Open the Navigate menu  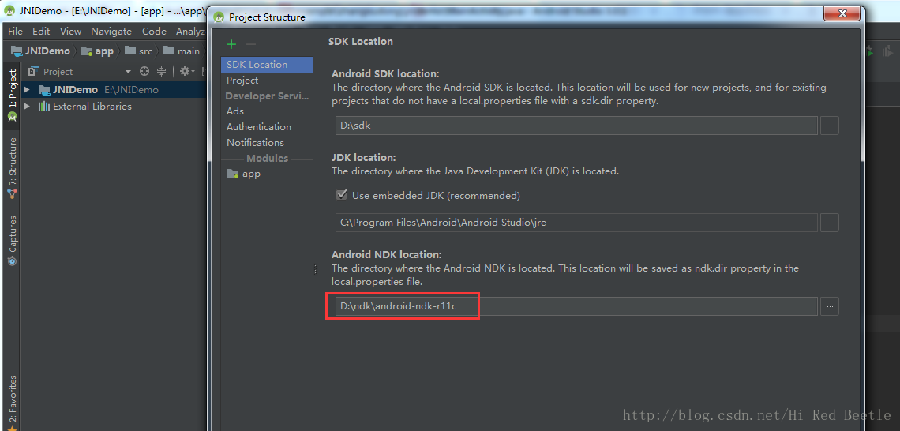point(111,32)
